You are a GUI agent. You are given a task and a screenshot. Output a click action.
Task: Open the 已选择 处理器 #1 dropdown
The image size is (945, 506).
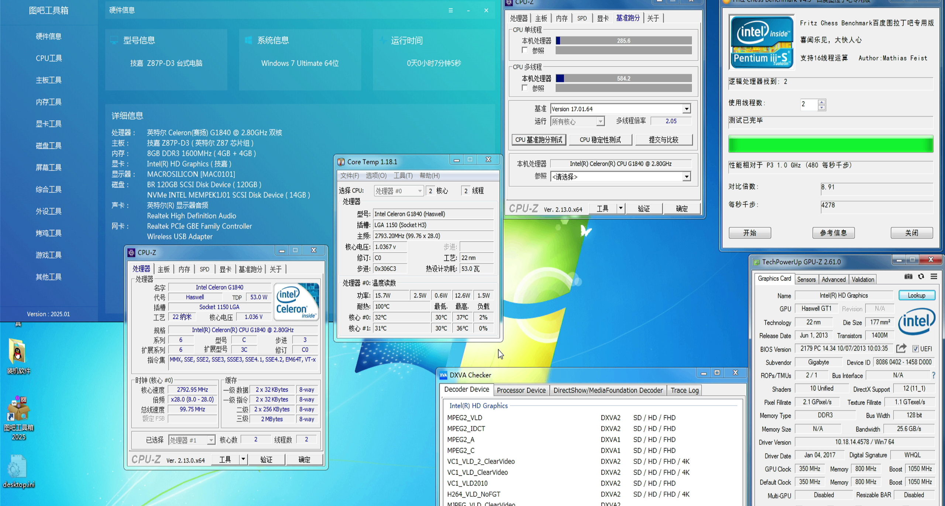(x=211, y=440)
